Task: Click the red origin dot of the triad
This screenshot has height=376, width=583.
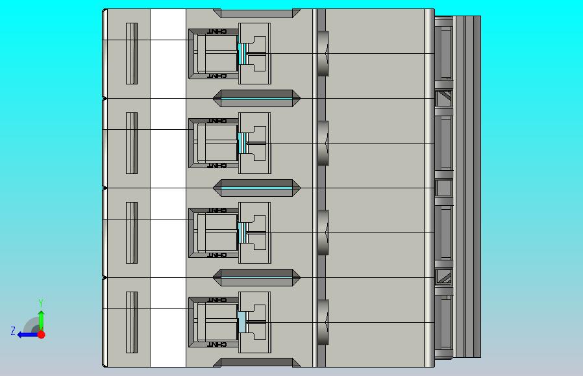Action: pos(42,334)
